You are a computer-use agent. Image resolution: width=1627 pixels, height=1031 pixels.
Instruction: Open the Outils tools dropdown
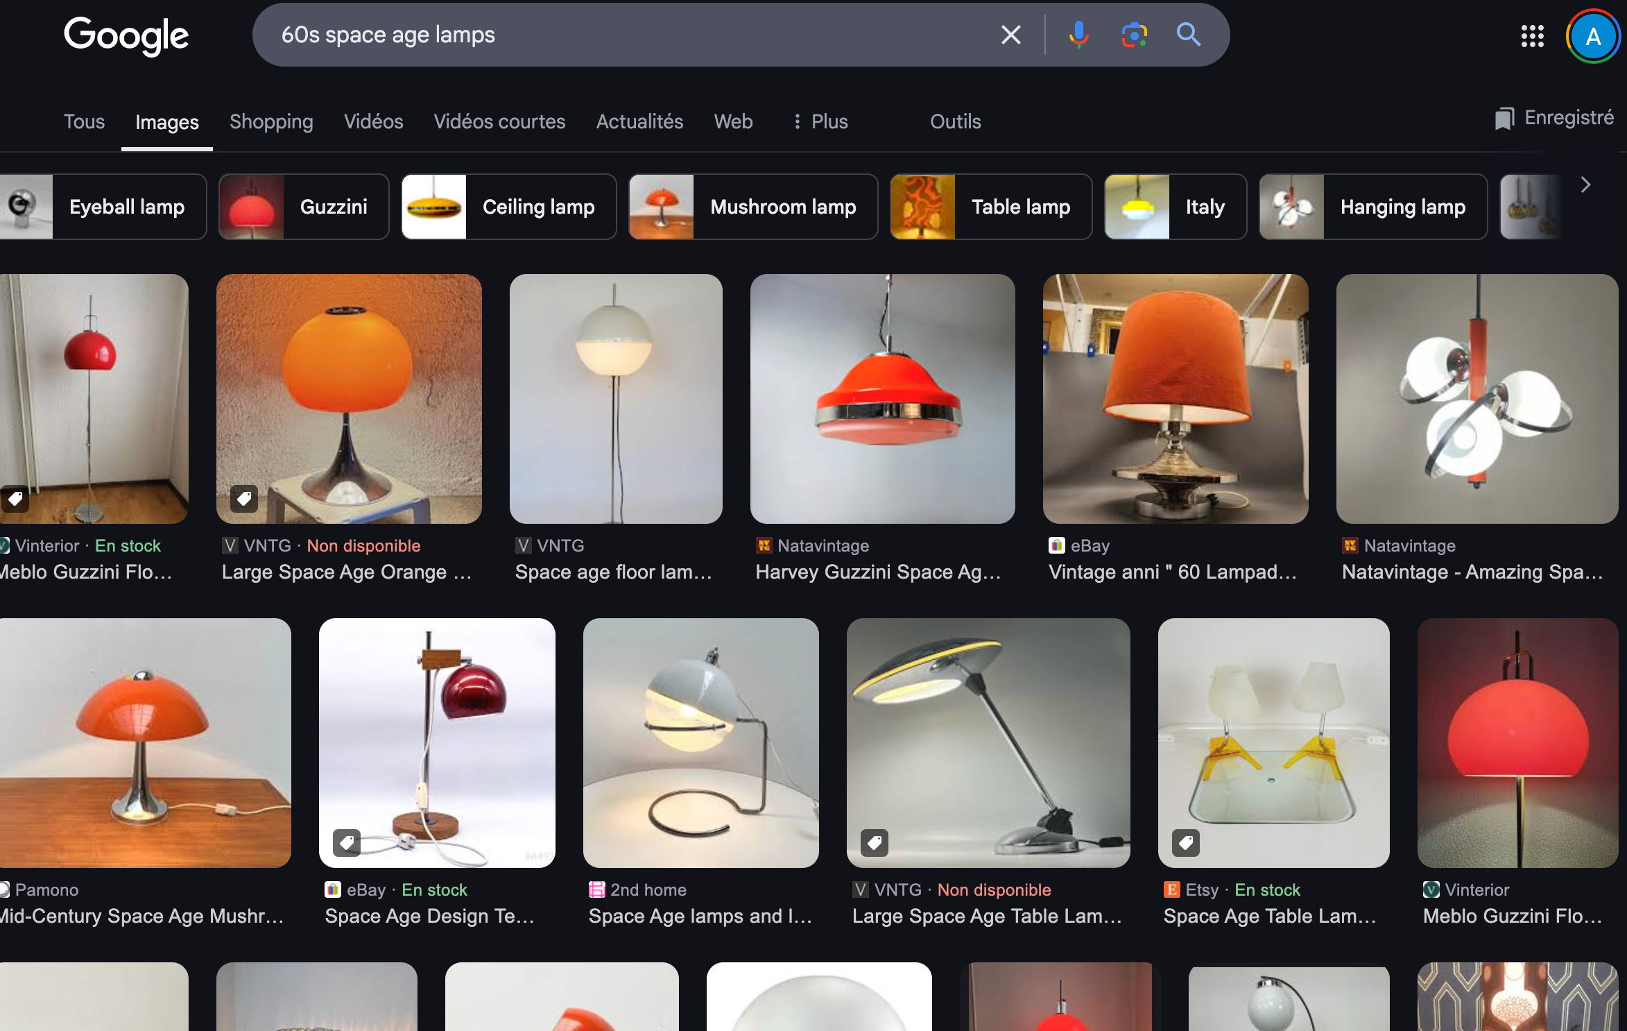955,122
